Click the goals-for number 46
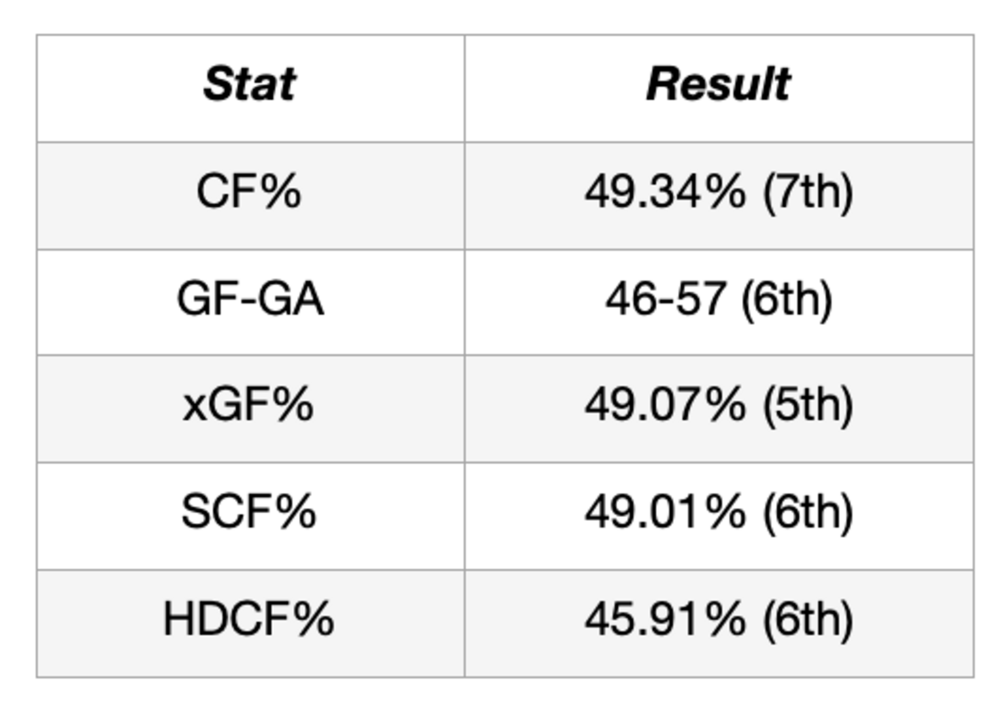 [624, 299]
